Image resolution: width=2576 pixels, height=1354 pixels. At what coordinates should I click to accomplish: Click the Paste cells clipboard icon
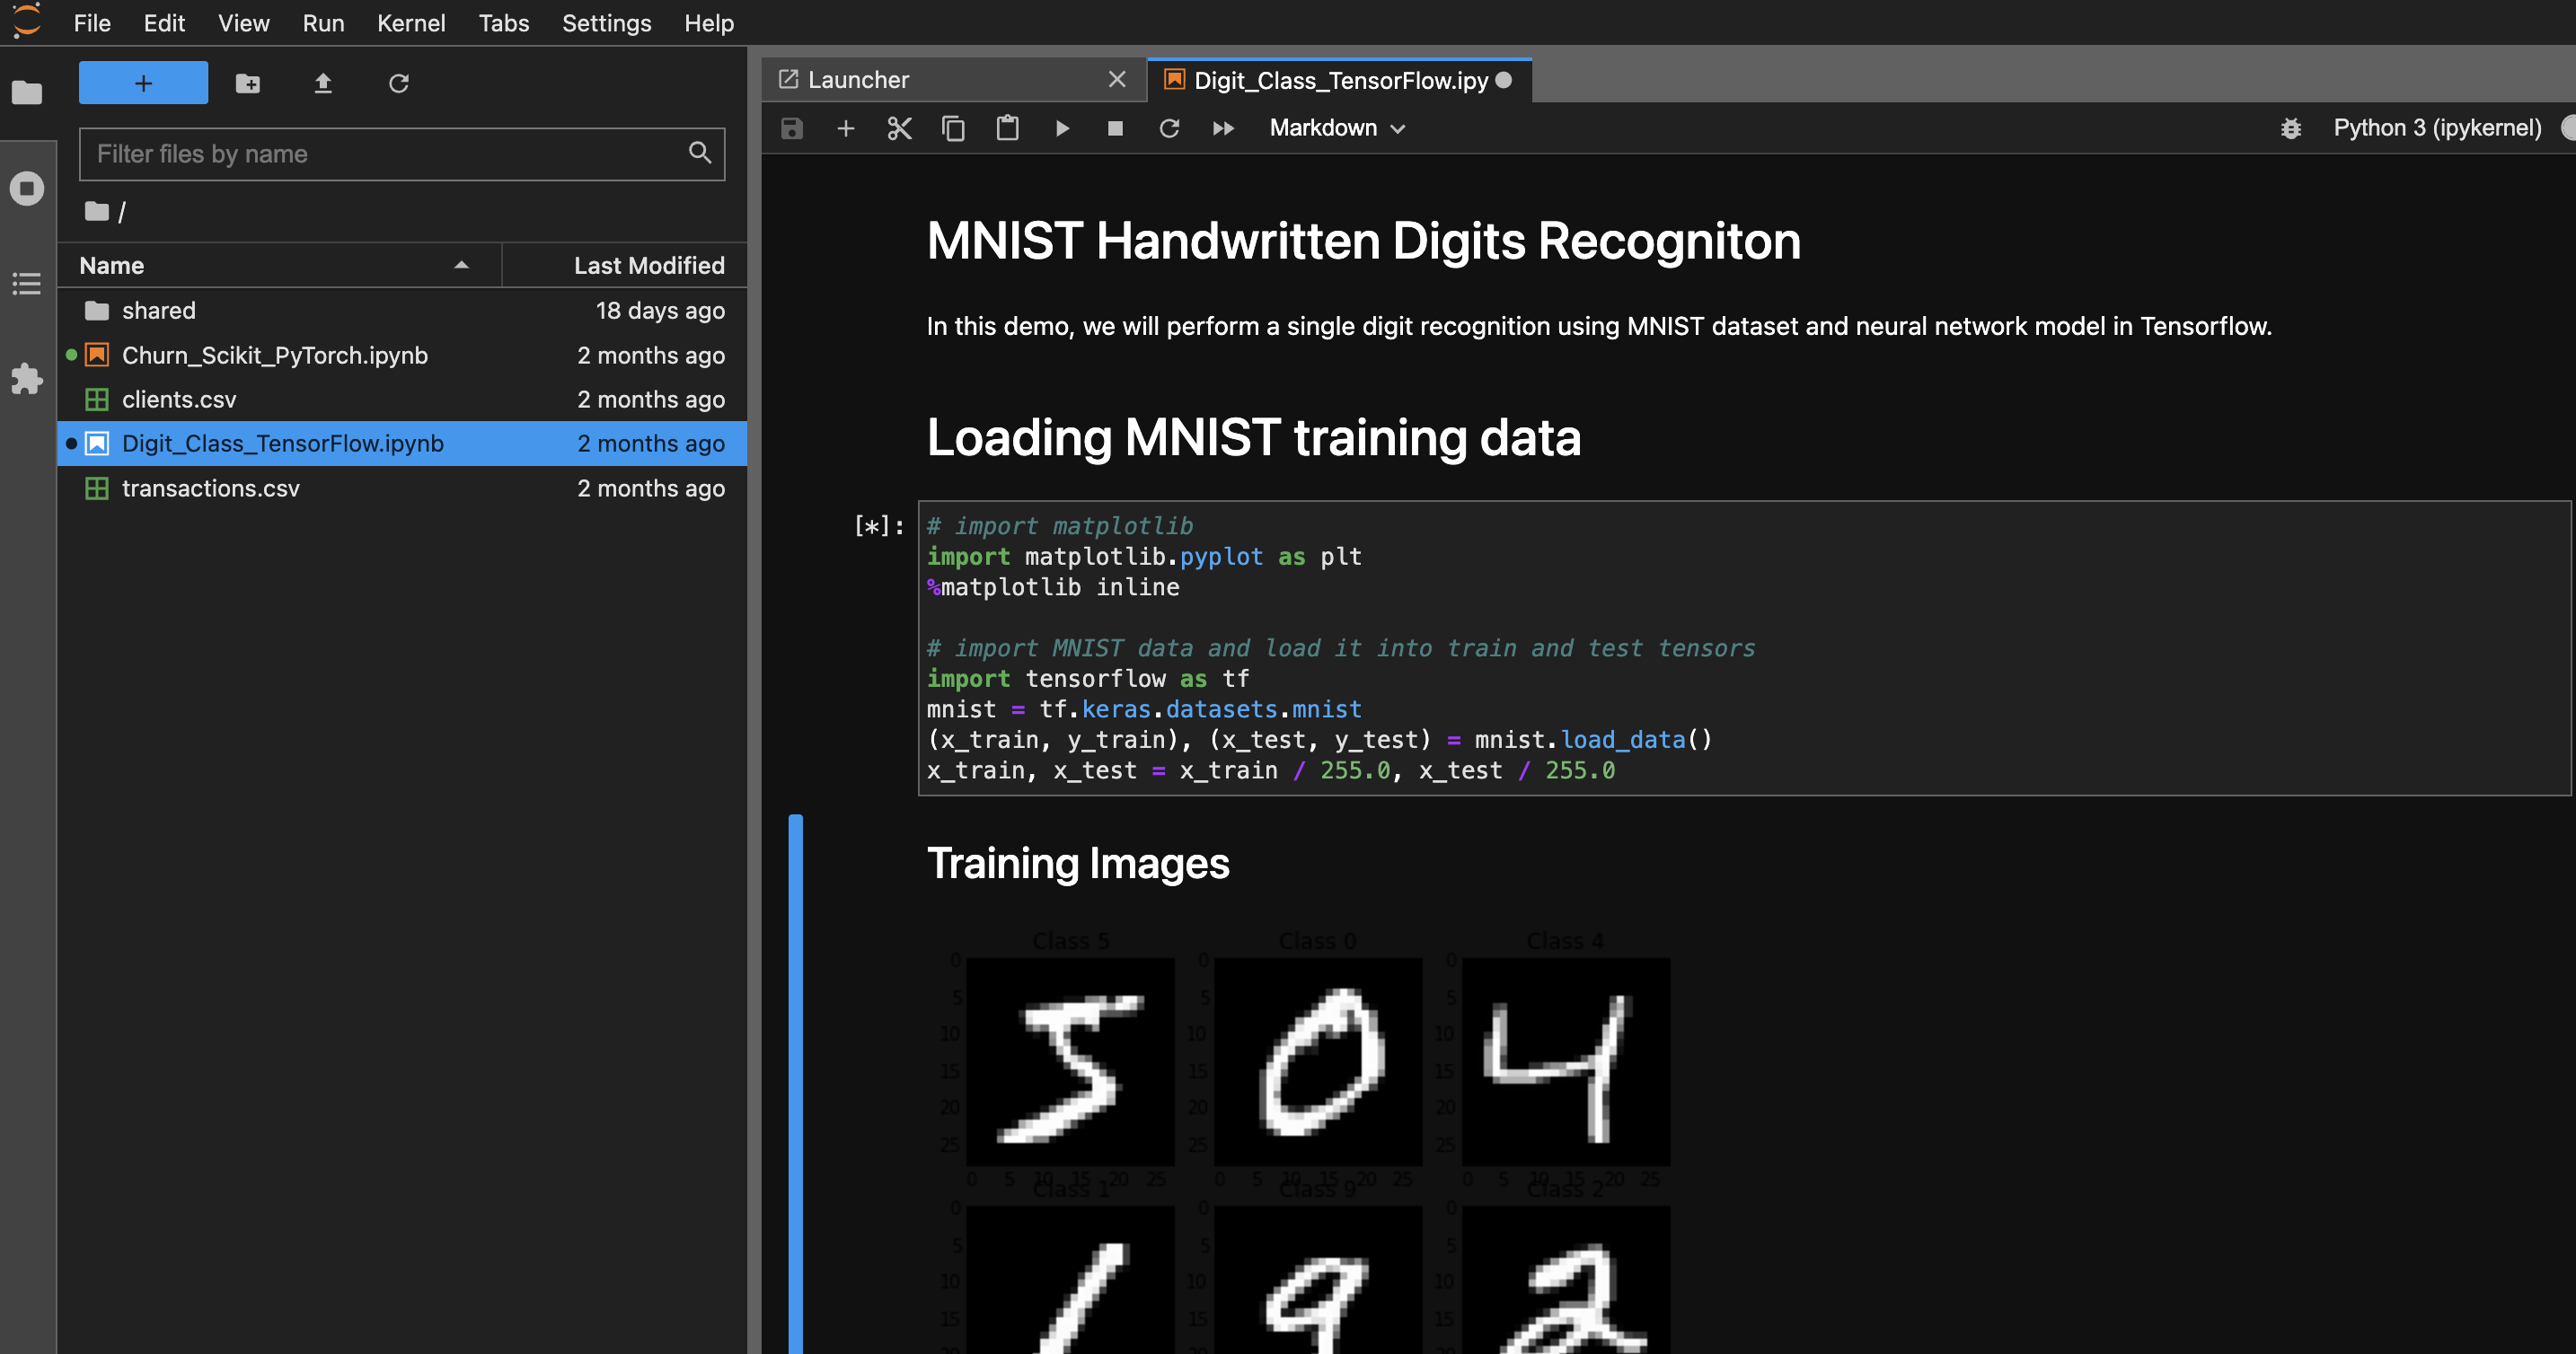(x=1007, y=128)
